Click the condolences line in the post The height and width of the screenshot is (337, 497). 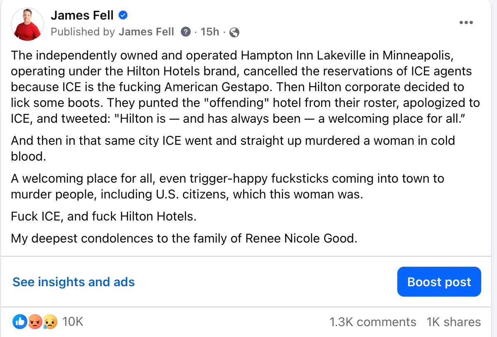[184, 238]
